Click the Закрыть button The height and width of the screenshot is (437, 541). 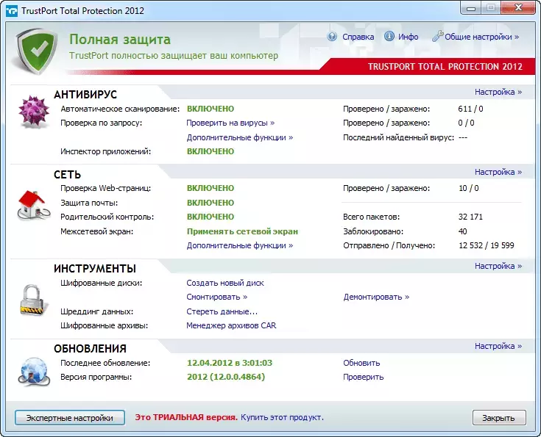499,418
